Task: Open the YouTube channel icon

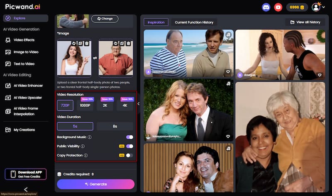Action: pyautogui.click(x=278, y=7)
